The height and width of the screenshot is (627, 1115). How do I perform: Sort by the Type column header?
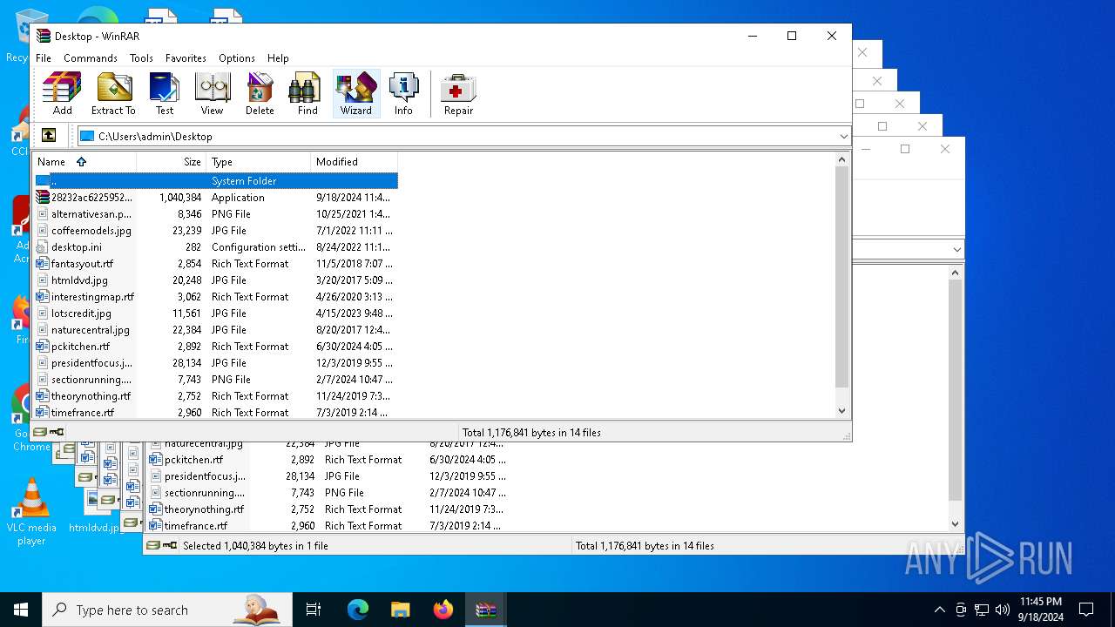pyautogui.click(x=259, y=162)
